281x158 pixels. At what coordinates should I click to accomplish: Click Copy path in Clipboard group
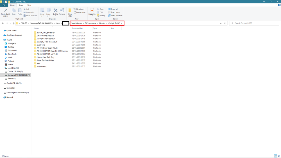29,12
